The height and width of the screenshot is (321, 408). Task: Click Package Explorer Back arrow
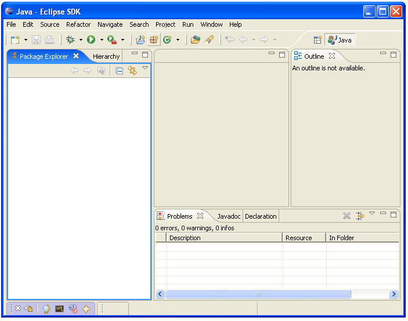pos(74,70)
